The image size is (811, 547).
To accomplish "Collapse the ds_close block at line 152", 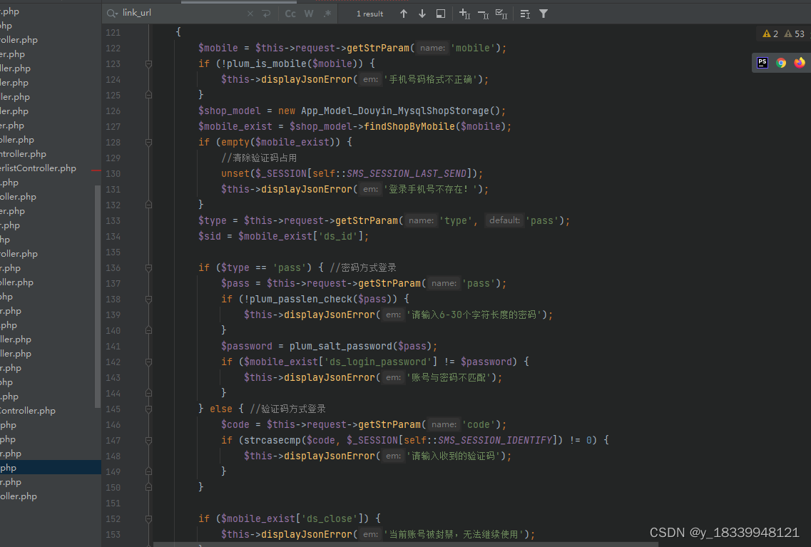I will pos(148,518).
